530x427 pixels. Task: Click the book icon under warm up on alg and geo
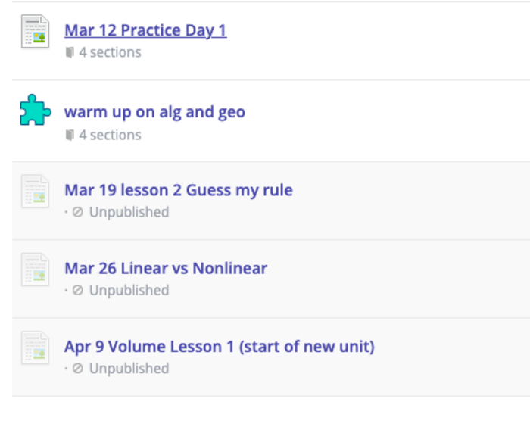point(70,136)
